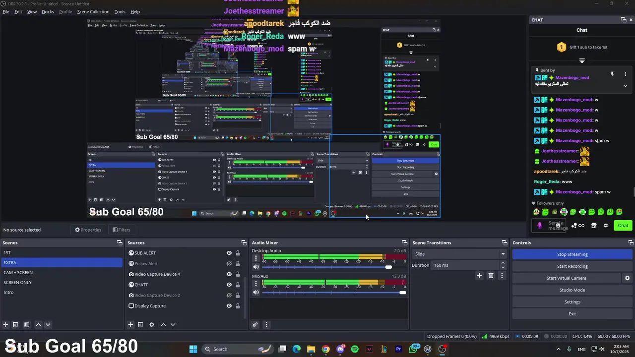635x357 pixels.
Task: Add a new source with plus icon
Action: pos(130,325)
